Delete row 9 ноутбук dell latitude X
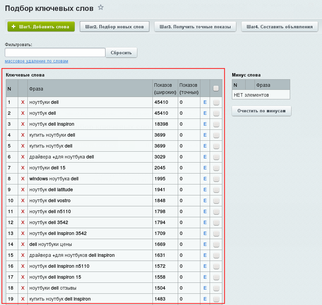 click(23, 190)
